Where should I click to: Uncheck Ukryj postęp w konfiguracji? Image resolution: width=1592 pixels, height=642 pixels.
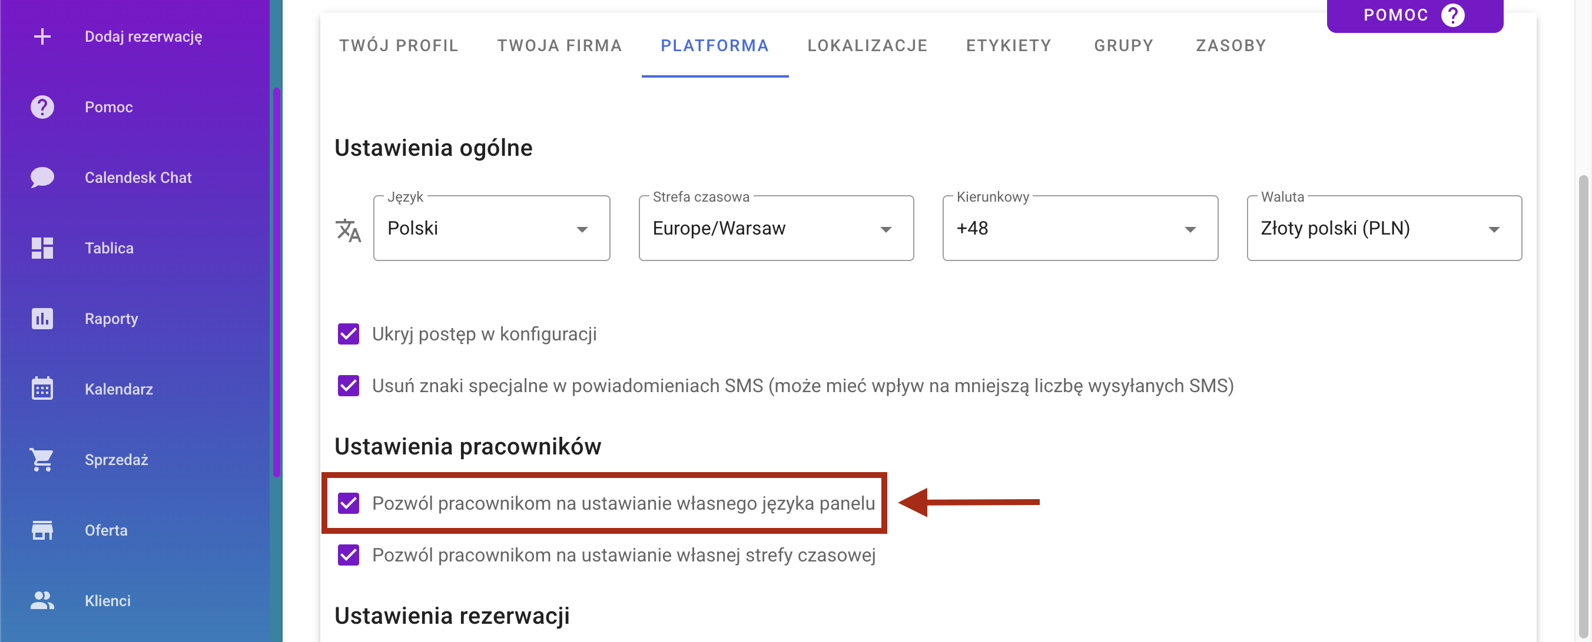click(349, 334)
